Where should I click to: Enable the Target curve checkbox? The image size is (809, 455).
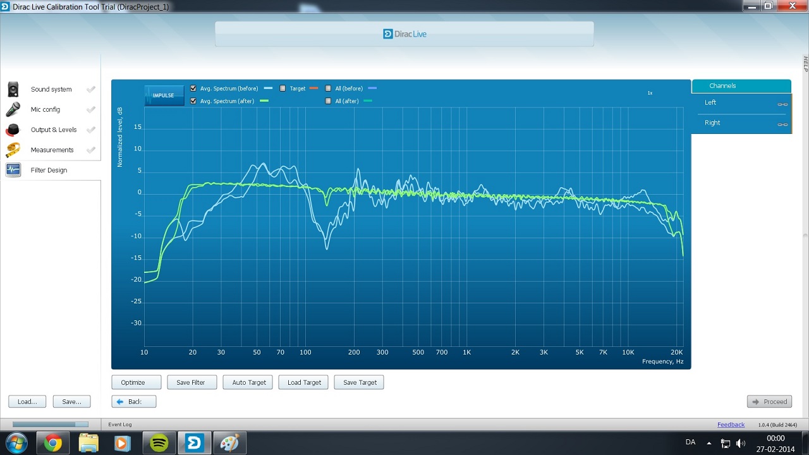[283, 88]
